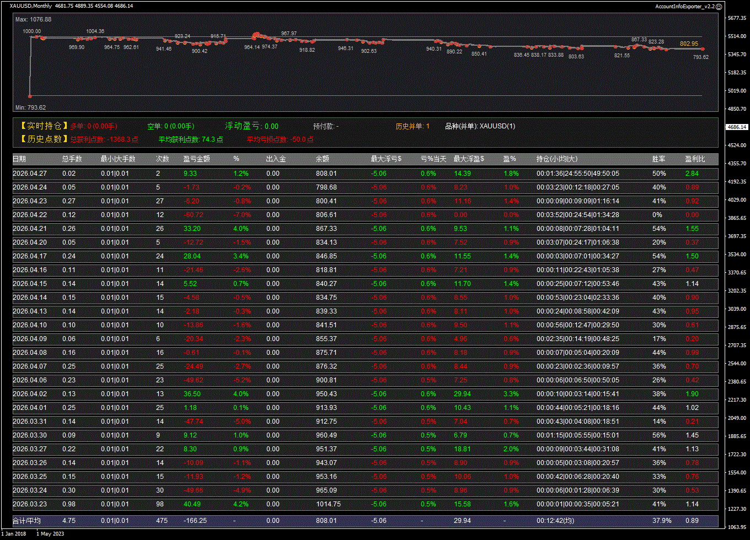The width and height of the screenshot is (750, 540).
Task: Select the AccountInfoExporter_v2.2 label
Action: [684, 6]
